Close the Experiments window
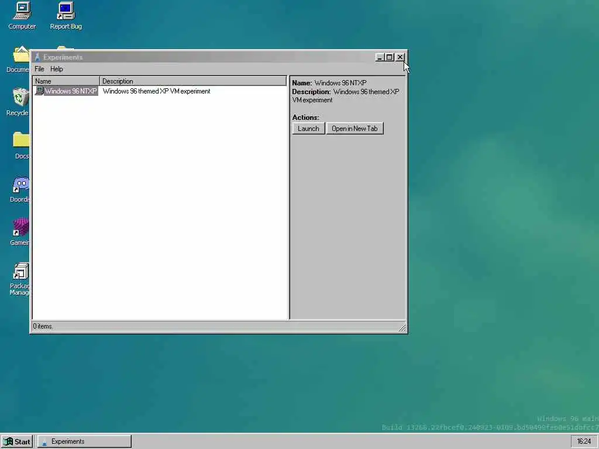Viewport: 599px width, 449px height. (400, 57)
